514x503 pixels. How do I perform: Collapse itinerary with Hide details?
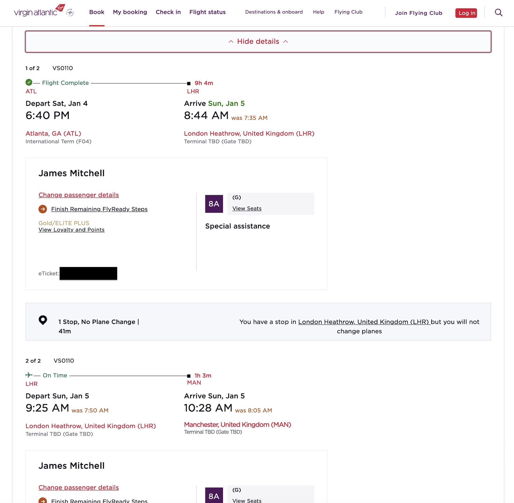click(258, 42)
